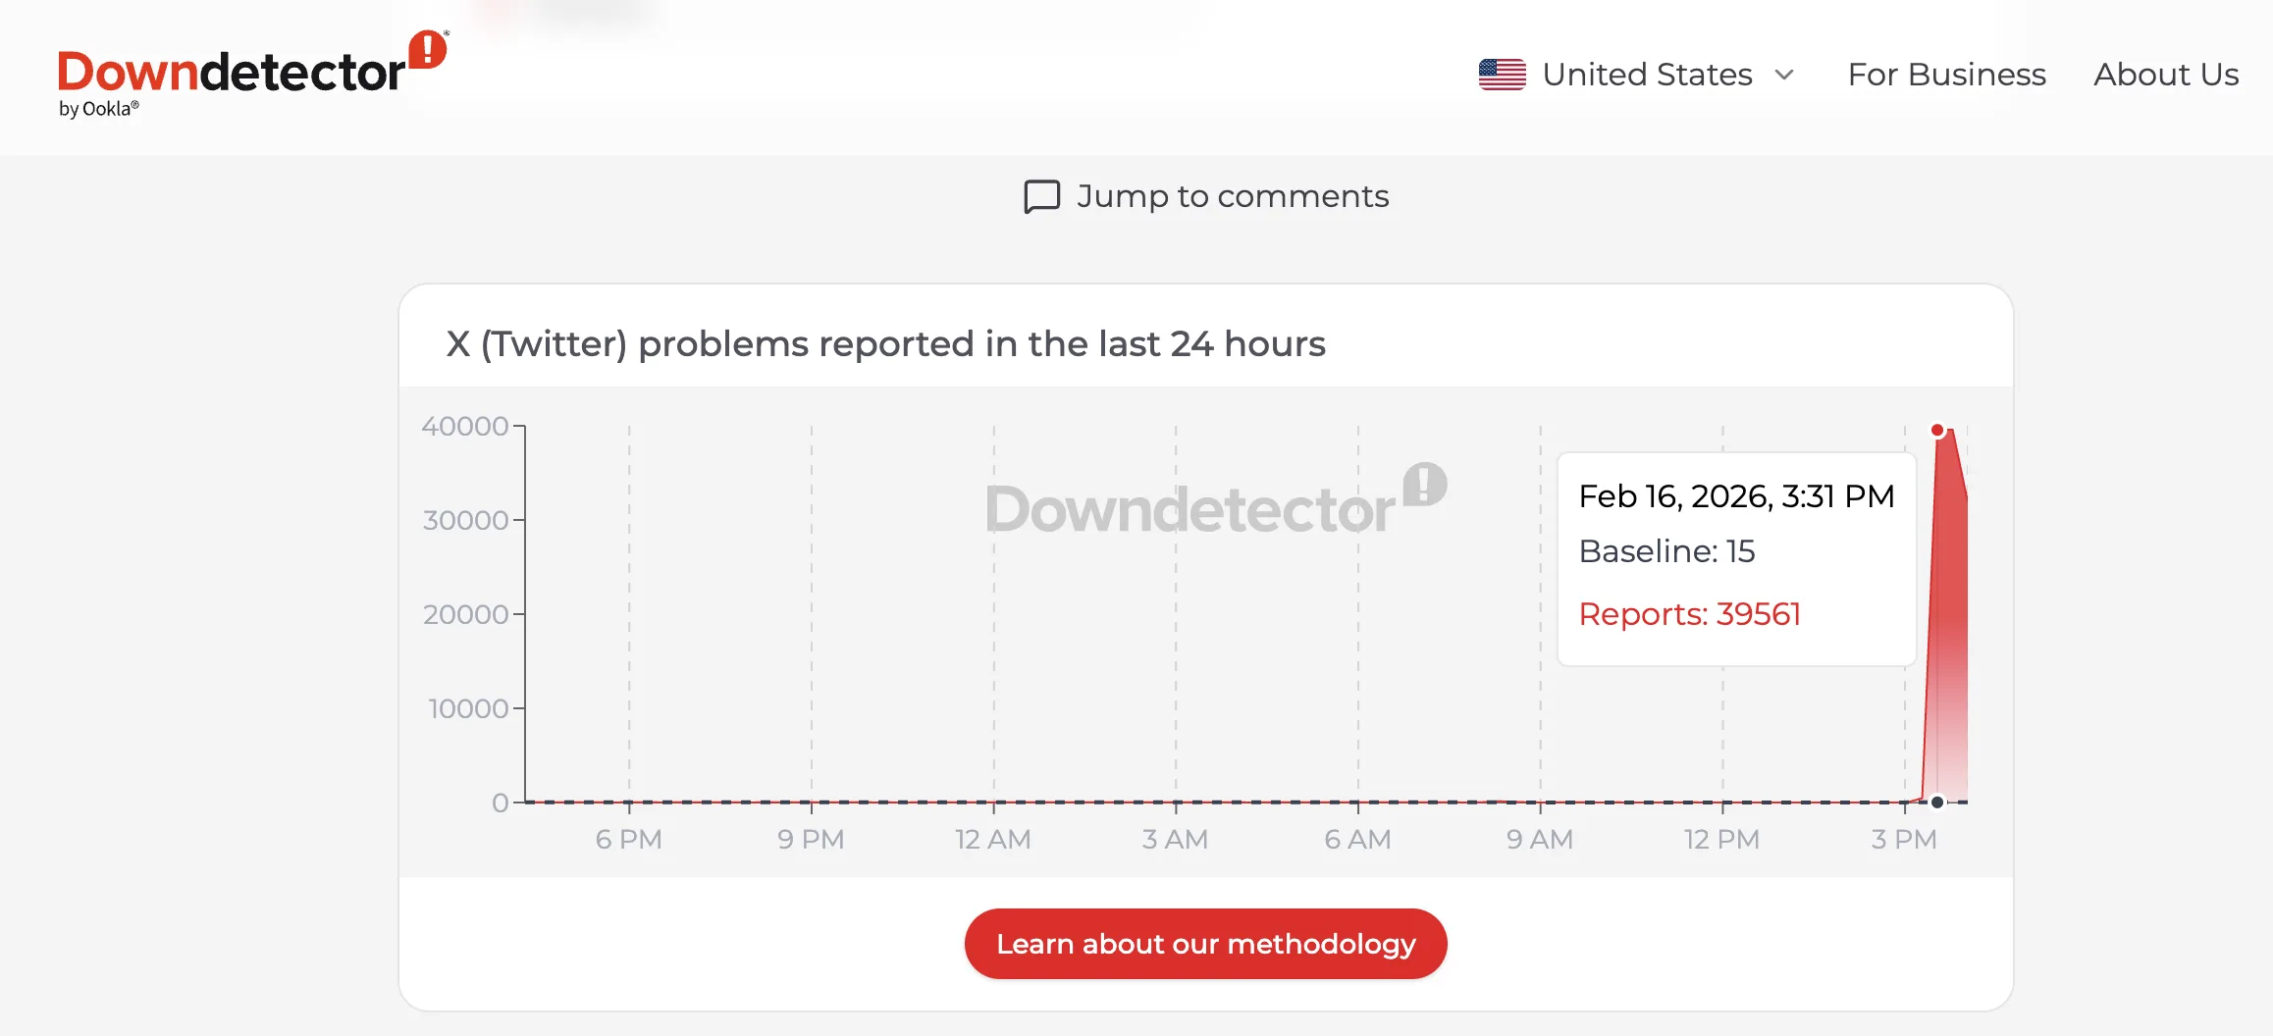Go to the About Us page
This screenshot has width=2273, height=1036.
[2166, 75]
